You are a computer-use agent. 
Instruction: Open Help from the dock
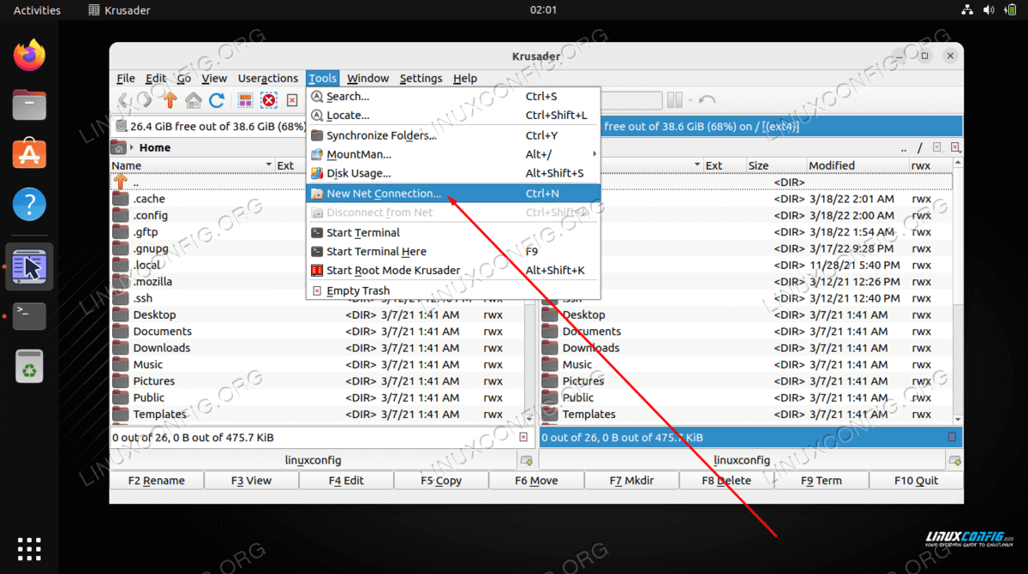[30, 205]
